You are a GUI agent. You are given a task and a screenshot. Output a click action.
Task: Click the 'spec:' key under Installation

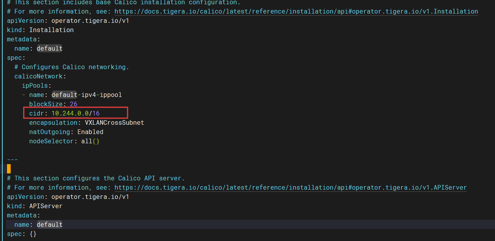[16, 58]
